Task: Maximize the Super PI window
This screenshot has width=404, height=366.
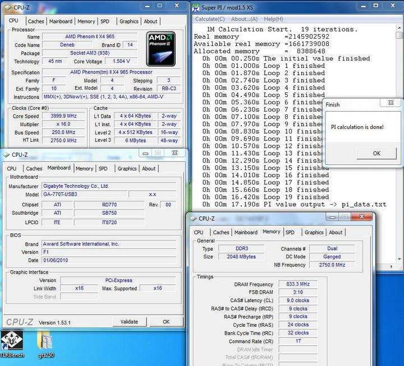Action: tap(376, 6)
